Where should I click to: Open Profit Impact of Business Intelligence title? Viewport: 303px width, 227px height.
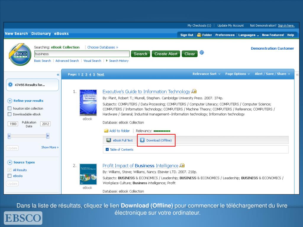pos(140,166)
